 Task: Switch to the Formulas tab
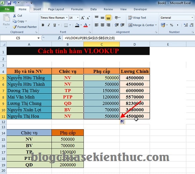[x=77, y=9]
